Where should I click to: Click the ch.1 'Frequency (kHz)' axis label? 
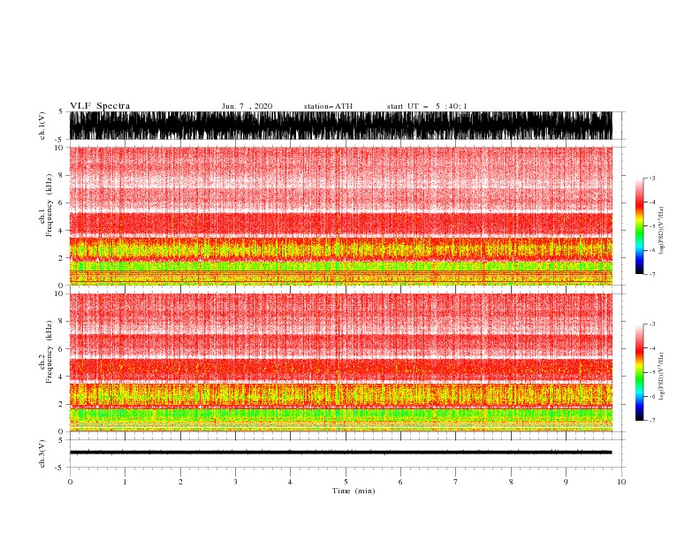[x=49, y=205]
